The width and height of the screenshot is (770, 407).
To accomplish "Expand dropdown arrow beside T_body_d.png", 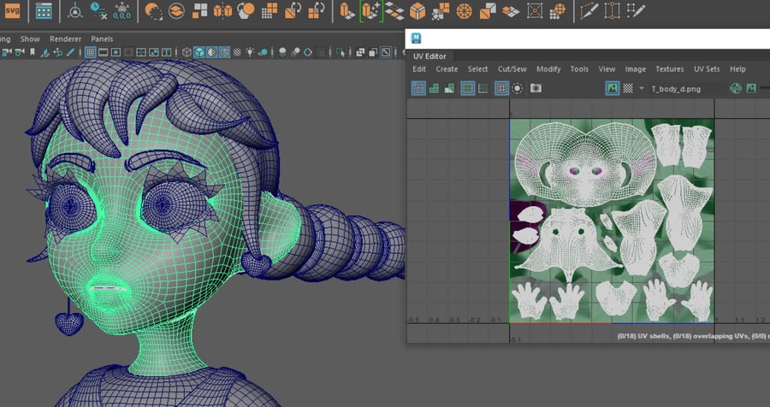I will (642, 88).
